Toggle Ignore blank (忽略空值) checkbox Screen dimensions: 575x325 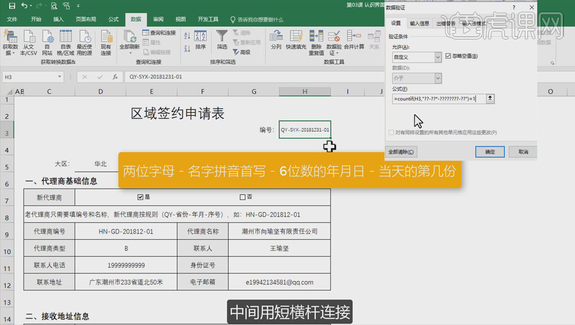pyautogui.click(x=448, y=56)
